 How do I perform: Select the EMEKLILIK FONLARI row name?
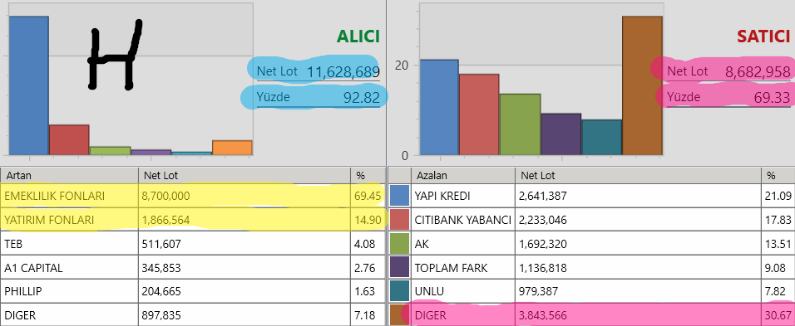[54, 196]
